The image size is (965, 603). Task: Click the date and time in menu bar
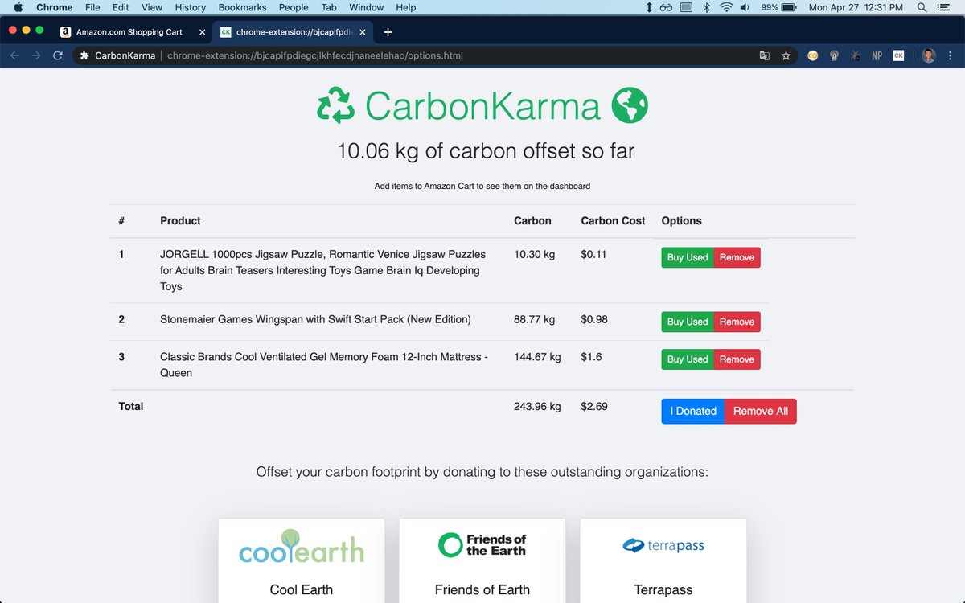pos(856,7)
